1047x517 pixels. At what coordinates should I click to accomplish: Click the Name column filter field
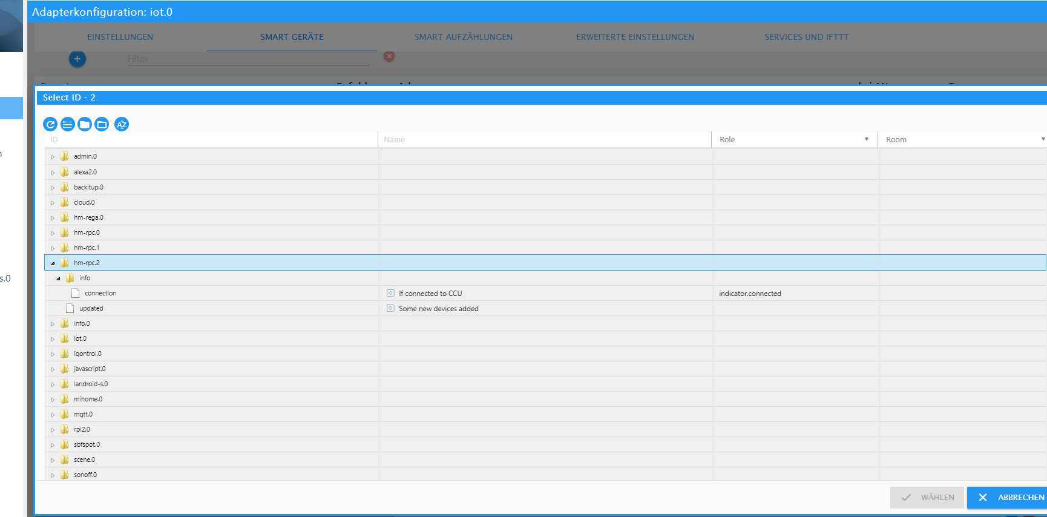tap(545, 139)
